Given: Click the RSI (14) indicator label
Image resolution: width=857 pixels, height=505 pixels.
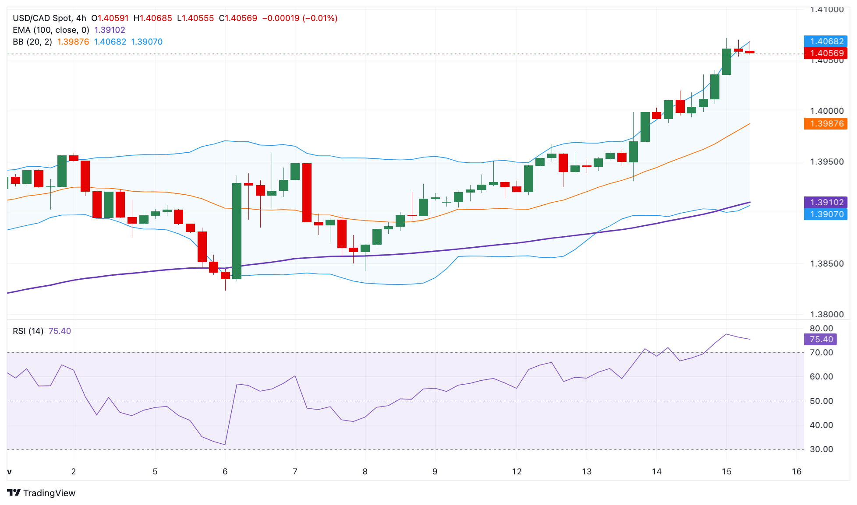Looking at the screenshot, I should 28,331.
